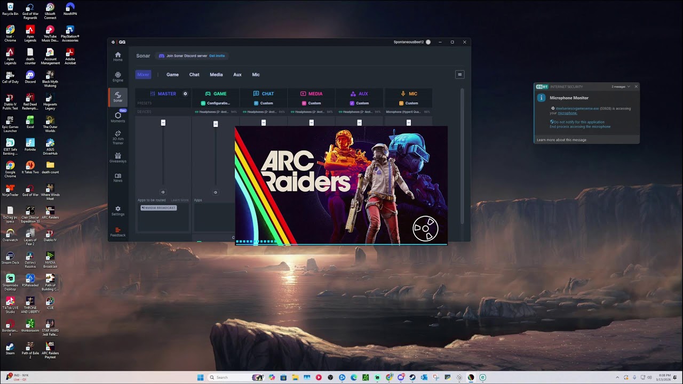Viewport: 683px width, 384px height.
Task: Click the Mic volume slider handle
Action: pos(409,123)
